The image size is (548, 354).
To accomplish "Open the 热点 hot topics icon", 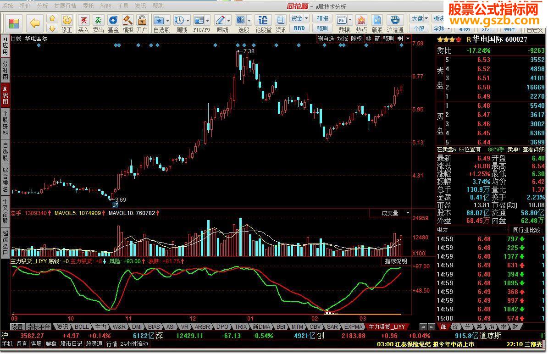I will click(361, 23).
